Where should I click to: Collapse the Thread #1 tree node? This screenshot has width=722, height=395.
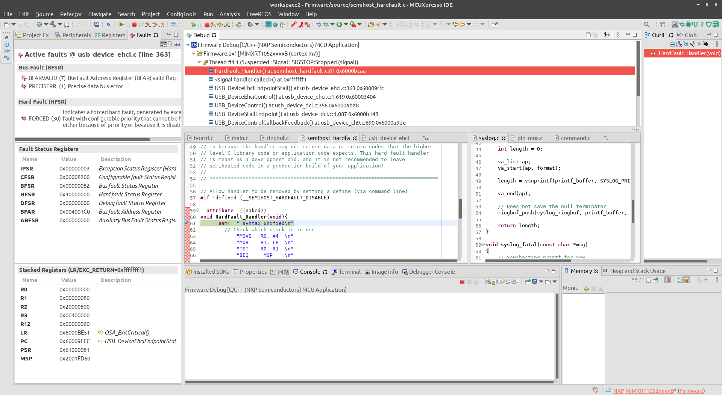pos(200,62)
